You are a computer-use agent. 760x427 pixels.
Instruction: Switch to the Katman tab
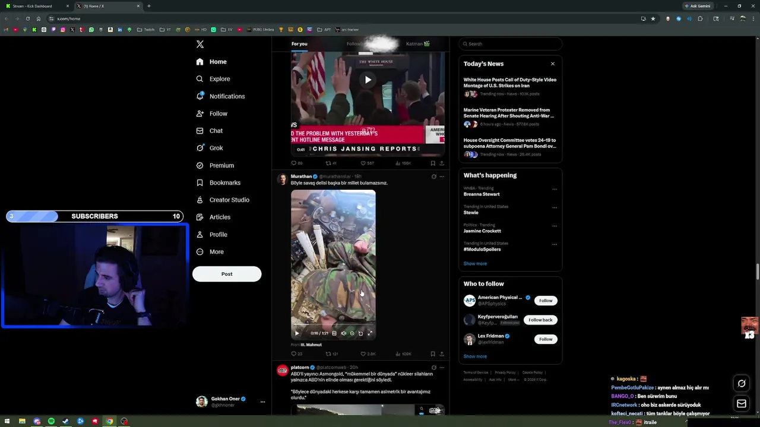click(418, 44)
